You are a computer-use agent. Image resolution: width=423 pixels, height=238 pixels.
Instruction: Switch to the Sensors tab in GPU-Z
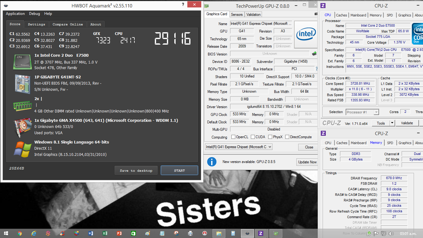237,15
